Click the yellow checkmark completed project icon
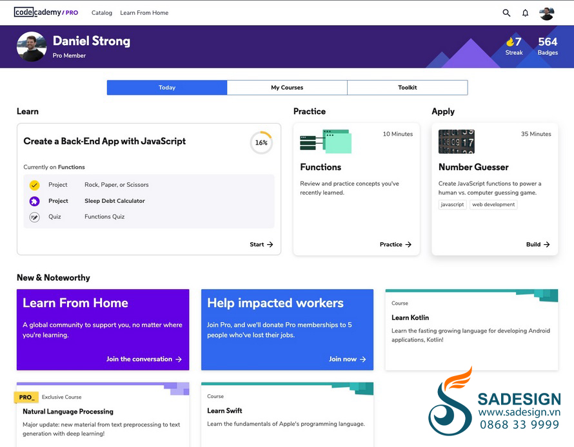The image size is (574, 447). tap(34, 185)
